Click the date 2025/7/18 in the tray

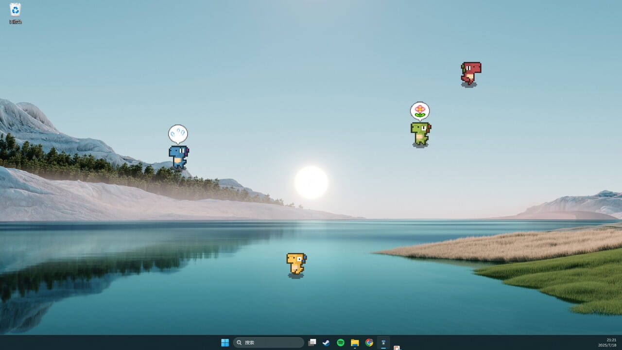pyautogui.click(x=607, y=346)
